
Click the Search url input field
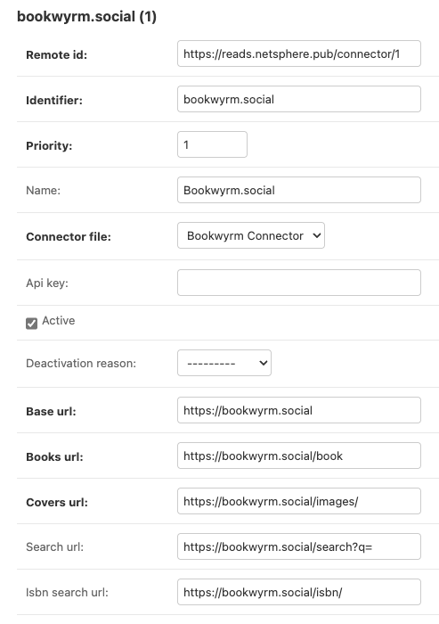pyautogui.click(x=299, y=546)
